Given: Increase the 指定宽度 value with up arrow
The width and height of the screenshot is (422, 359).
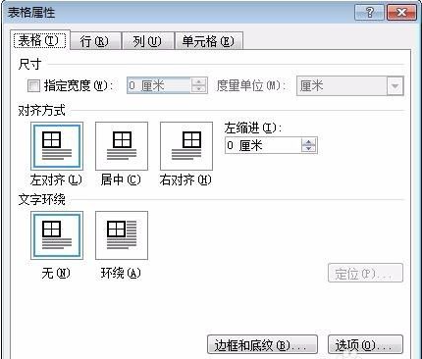Looking at the screenshot, I should 199,81.
